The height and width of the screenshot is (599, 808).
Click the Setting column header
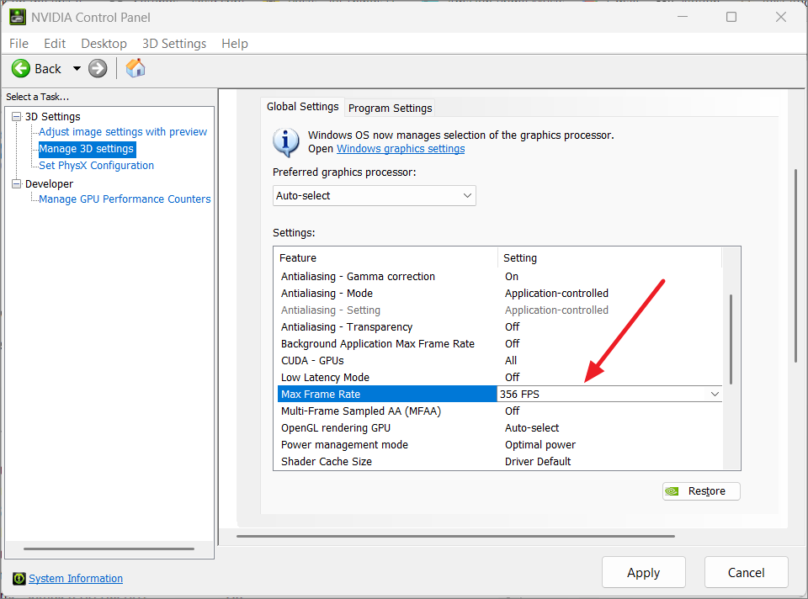pos(609,258)
